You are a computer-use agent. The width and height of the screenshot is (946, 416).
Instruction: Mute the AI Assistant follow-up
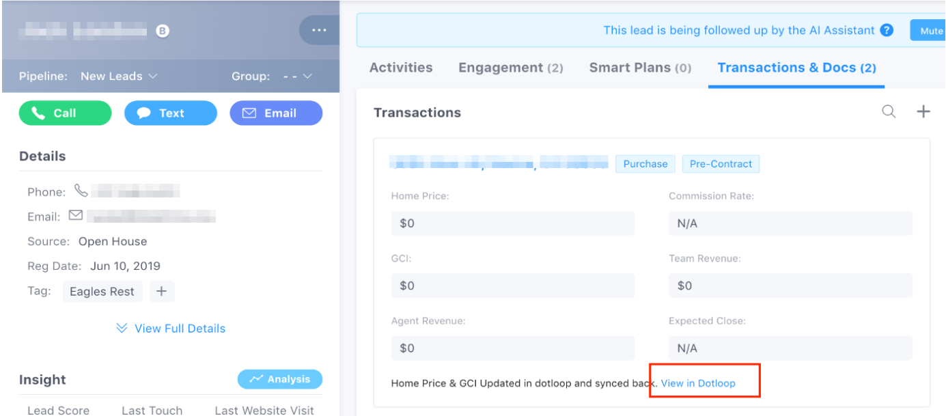tap(930, 31)
